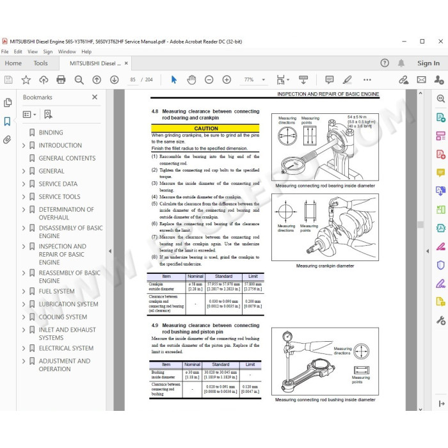The height and width of the screenshot is (448, 448).
Task: Expand the SERVICE DATA bookmark
Action: pos(24,184)
